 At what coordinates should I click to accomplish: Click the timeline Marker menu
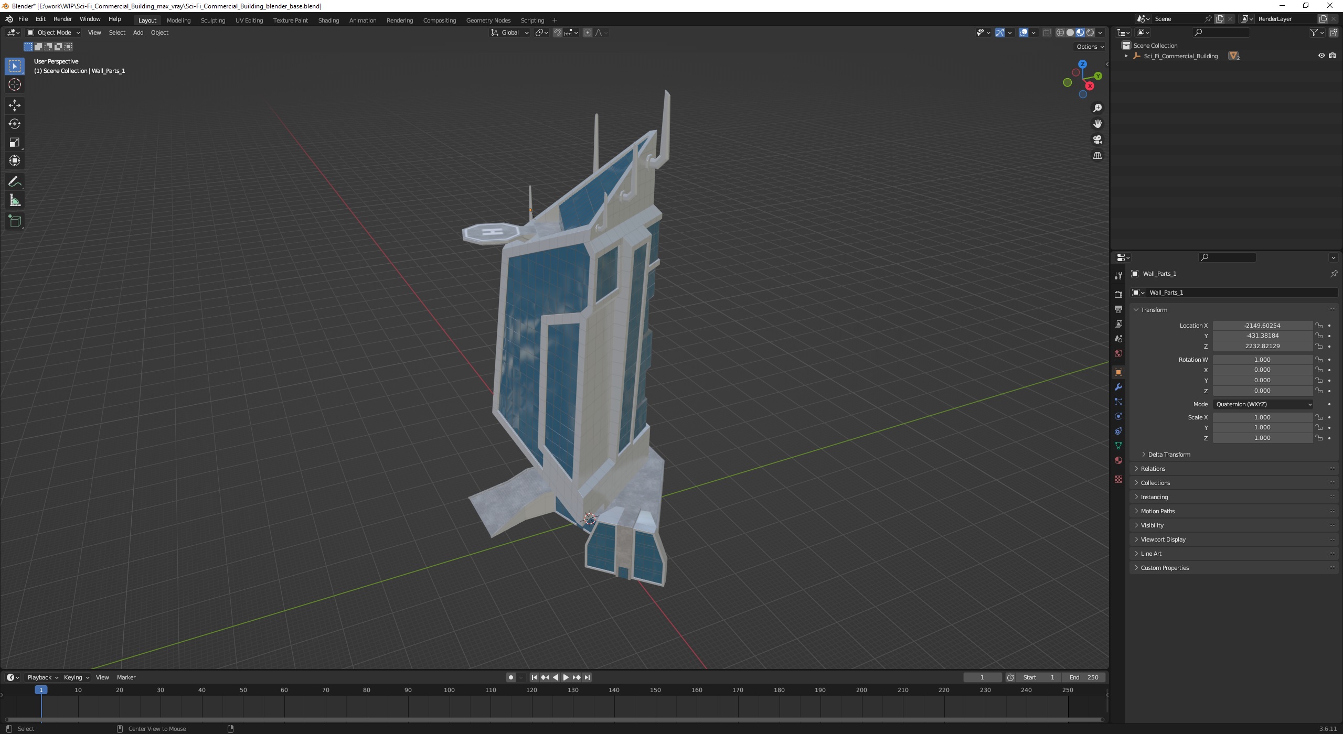tap(126, 677)
